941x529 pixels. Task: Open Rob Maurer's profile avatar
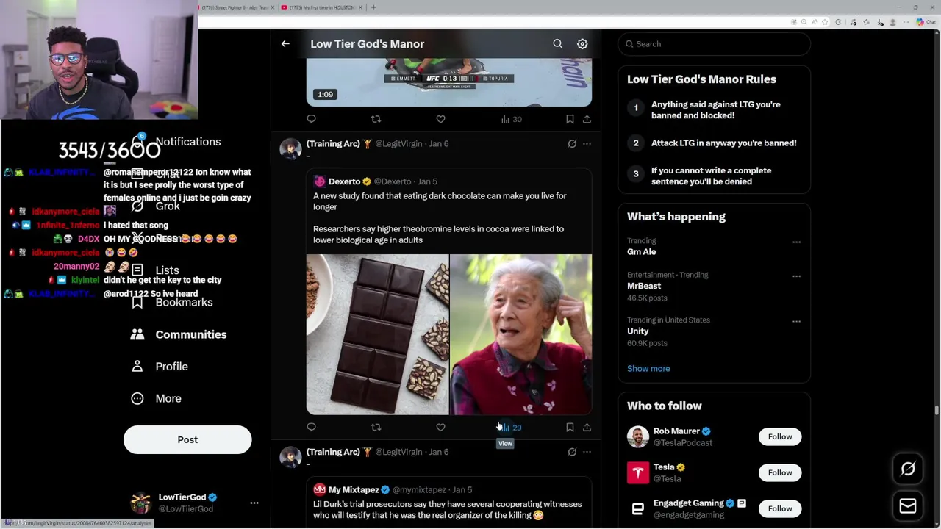[x=638, y=436]
